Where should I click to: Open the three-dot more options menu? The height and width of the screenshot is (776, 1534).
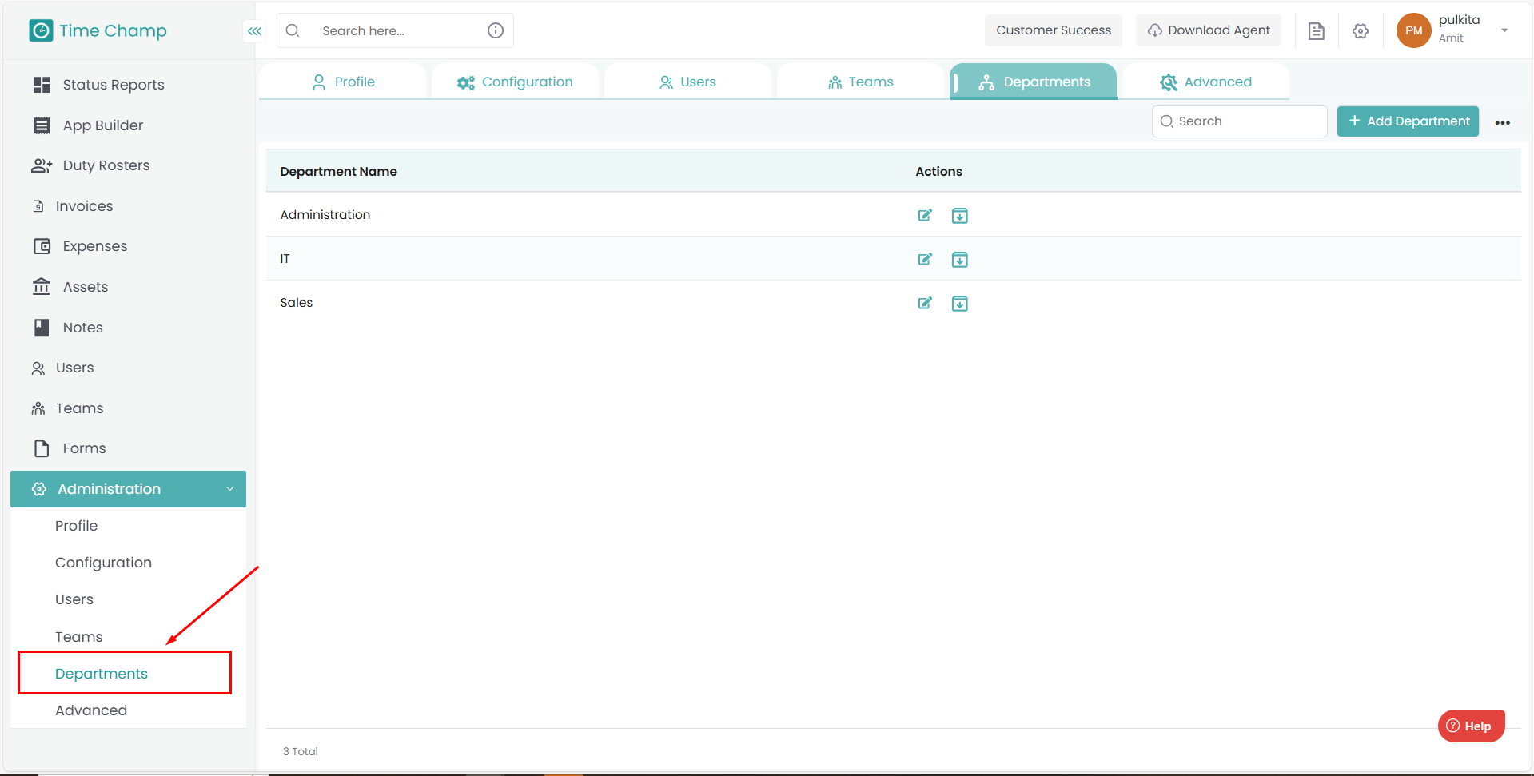coord(1502,122)
